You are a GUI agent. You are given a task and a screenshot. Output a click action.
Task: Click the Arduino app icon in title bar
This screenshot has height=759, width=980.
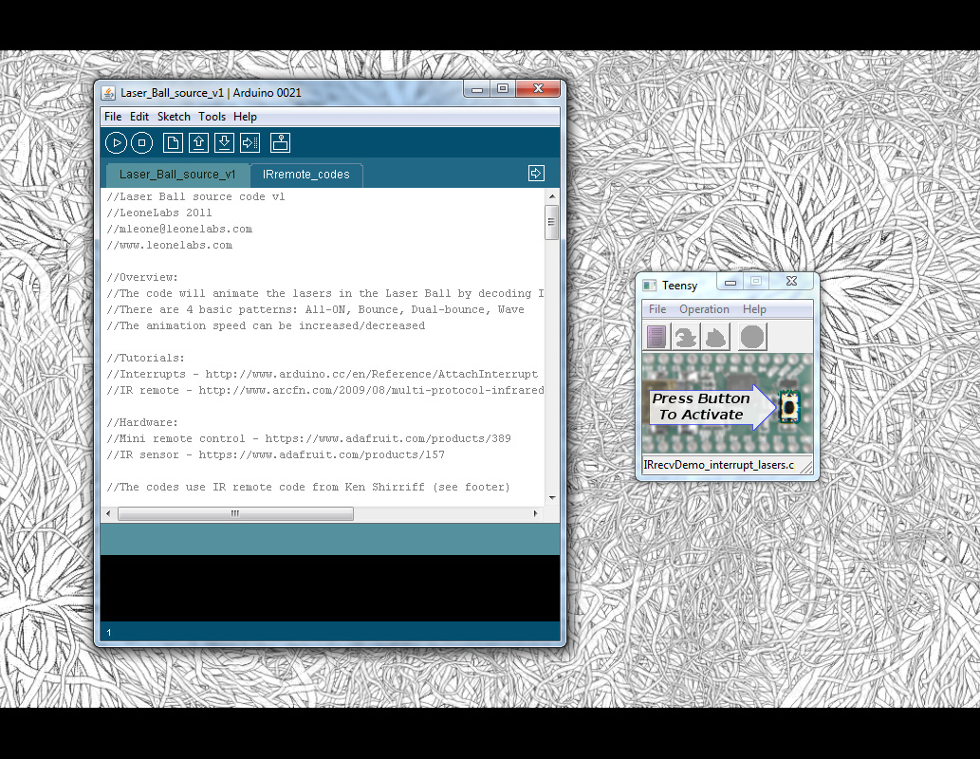[108, 93]
